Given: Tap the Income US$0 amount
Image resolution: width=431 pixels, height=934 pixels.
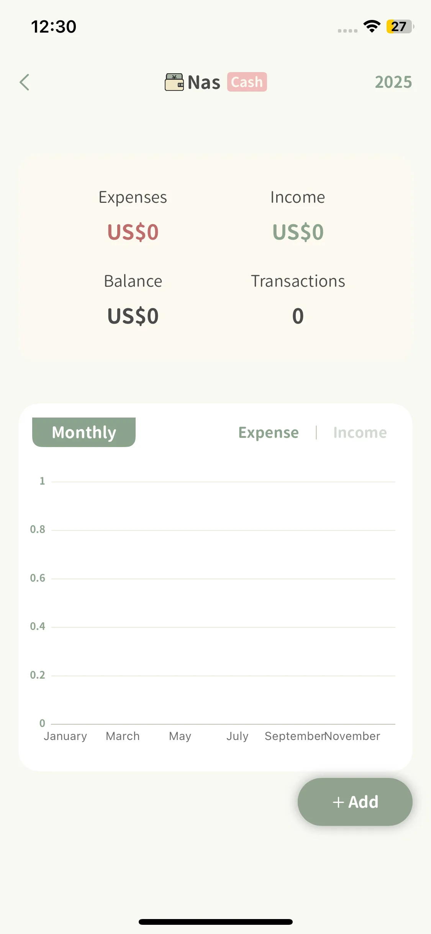Looking at the screenshot, I should tap(298, 232).
